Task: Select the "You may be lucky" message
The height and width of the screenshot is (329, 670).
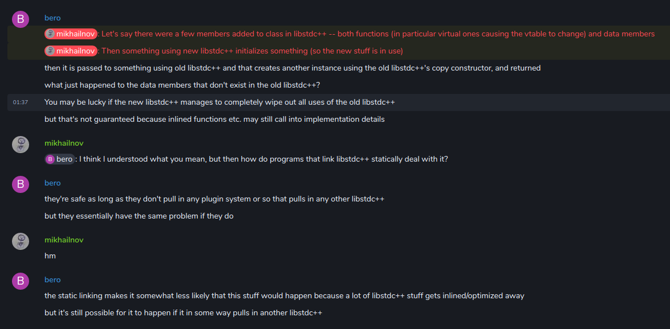Action: click(220, 102)
